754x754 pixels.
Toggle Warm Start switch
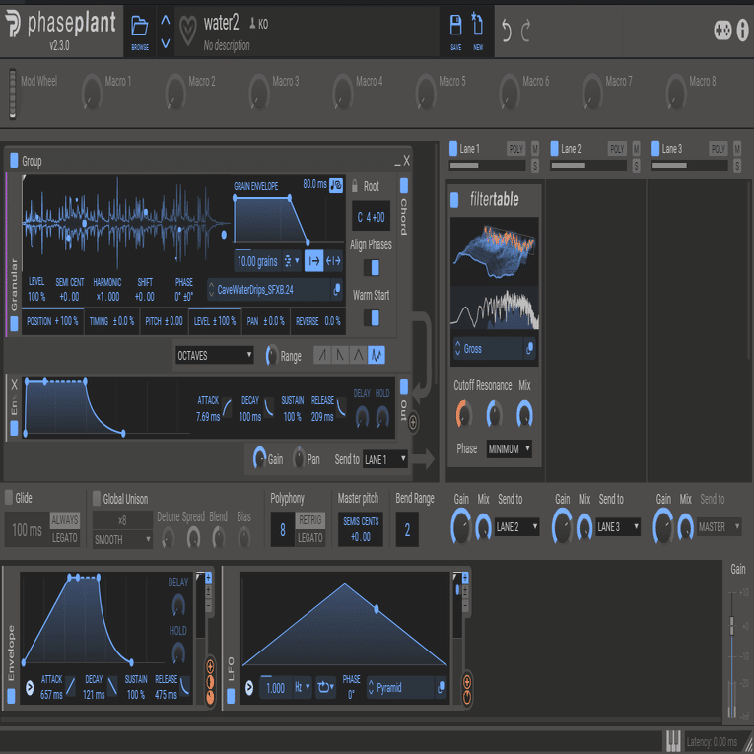coord(372,317)
